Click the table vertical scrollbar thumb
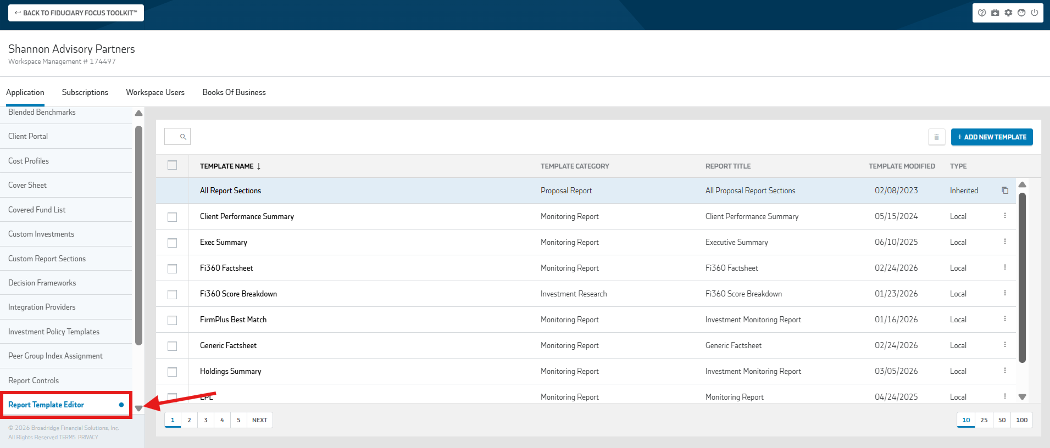The image size is (1050, 448). point(1022,277)
